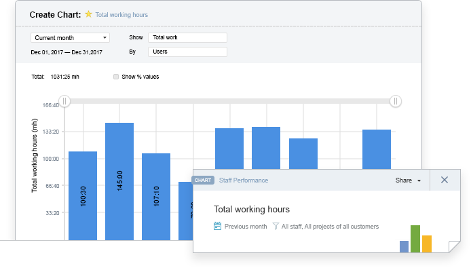Click the All staff, All projects filter text

point(330,227)
